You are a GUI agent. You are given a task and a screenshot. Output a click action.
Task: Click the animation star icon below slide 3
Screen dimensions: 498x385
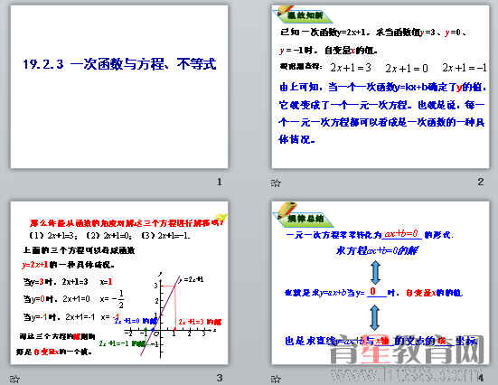(x=14, y=379)
